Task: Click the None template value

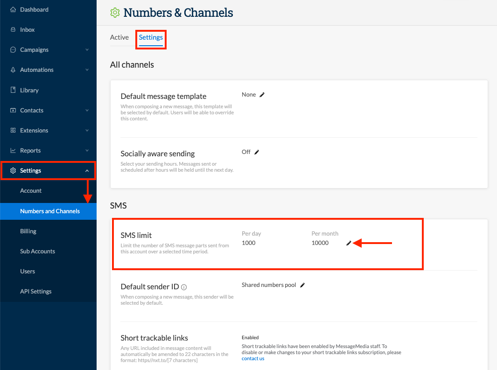Action: (x=249, y=95)
